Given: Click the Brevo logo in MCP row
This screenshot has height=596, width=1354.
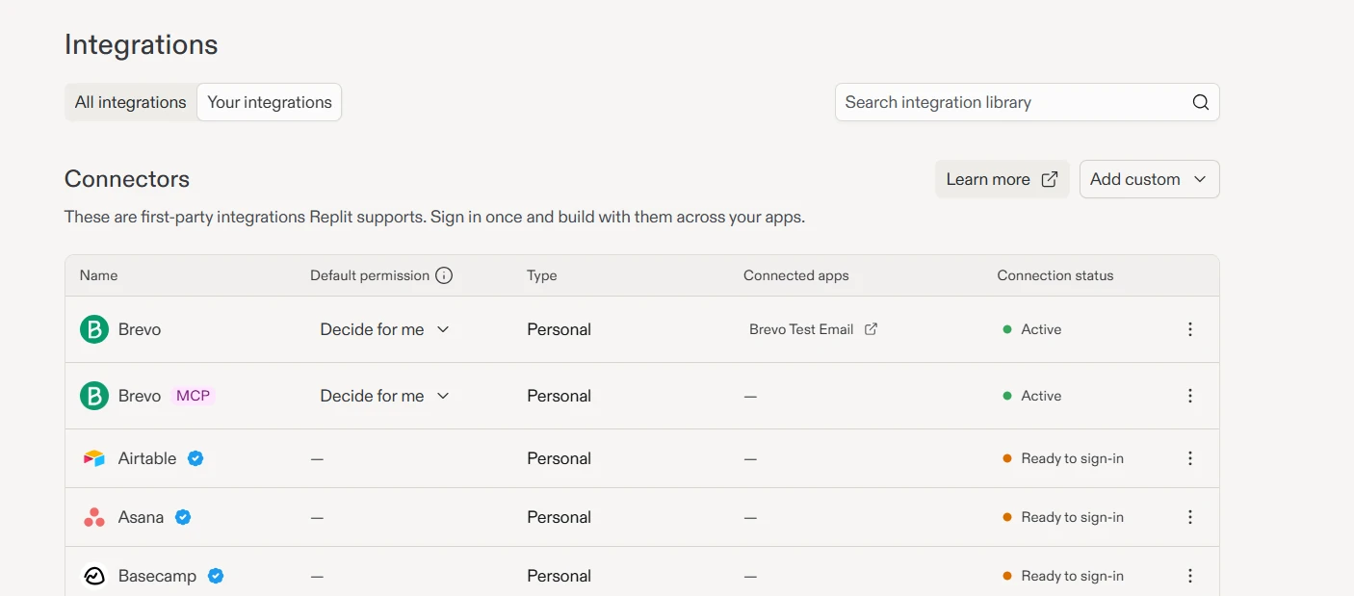Looking at the screenshot, I should [94, 396].
